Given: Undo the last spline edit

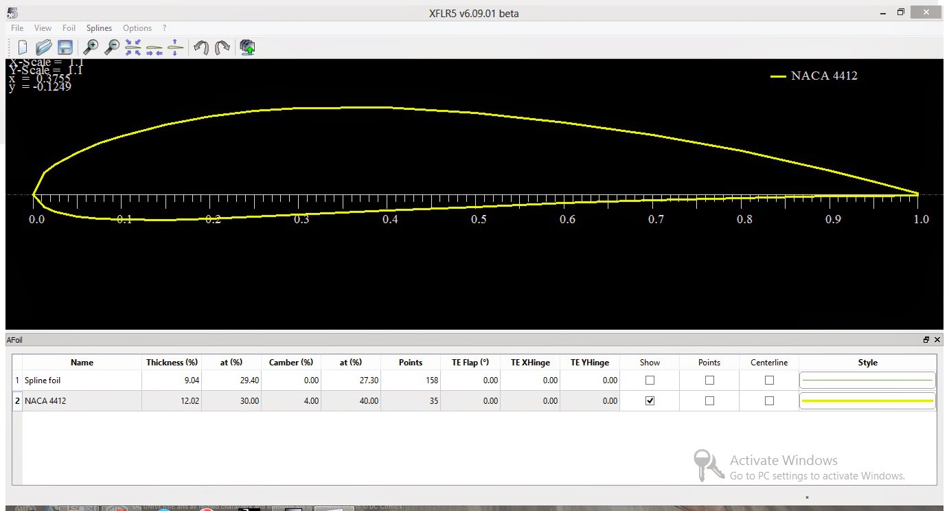Looking at the screenshot, I should pos(201,47).
